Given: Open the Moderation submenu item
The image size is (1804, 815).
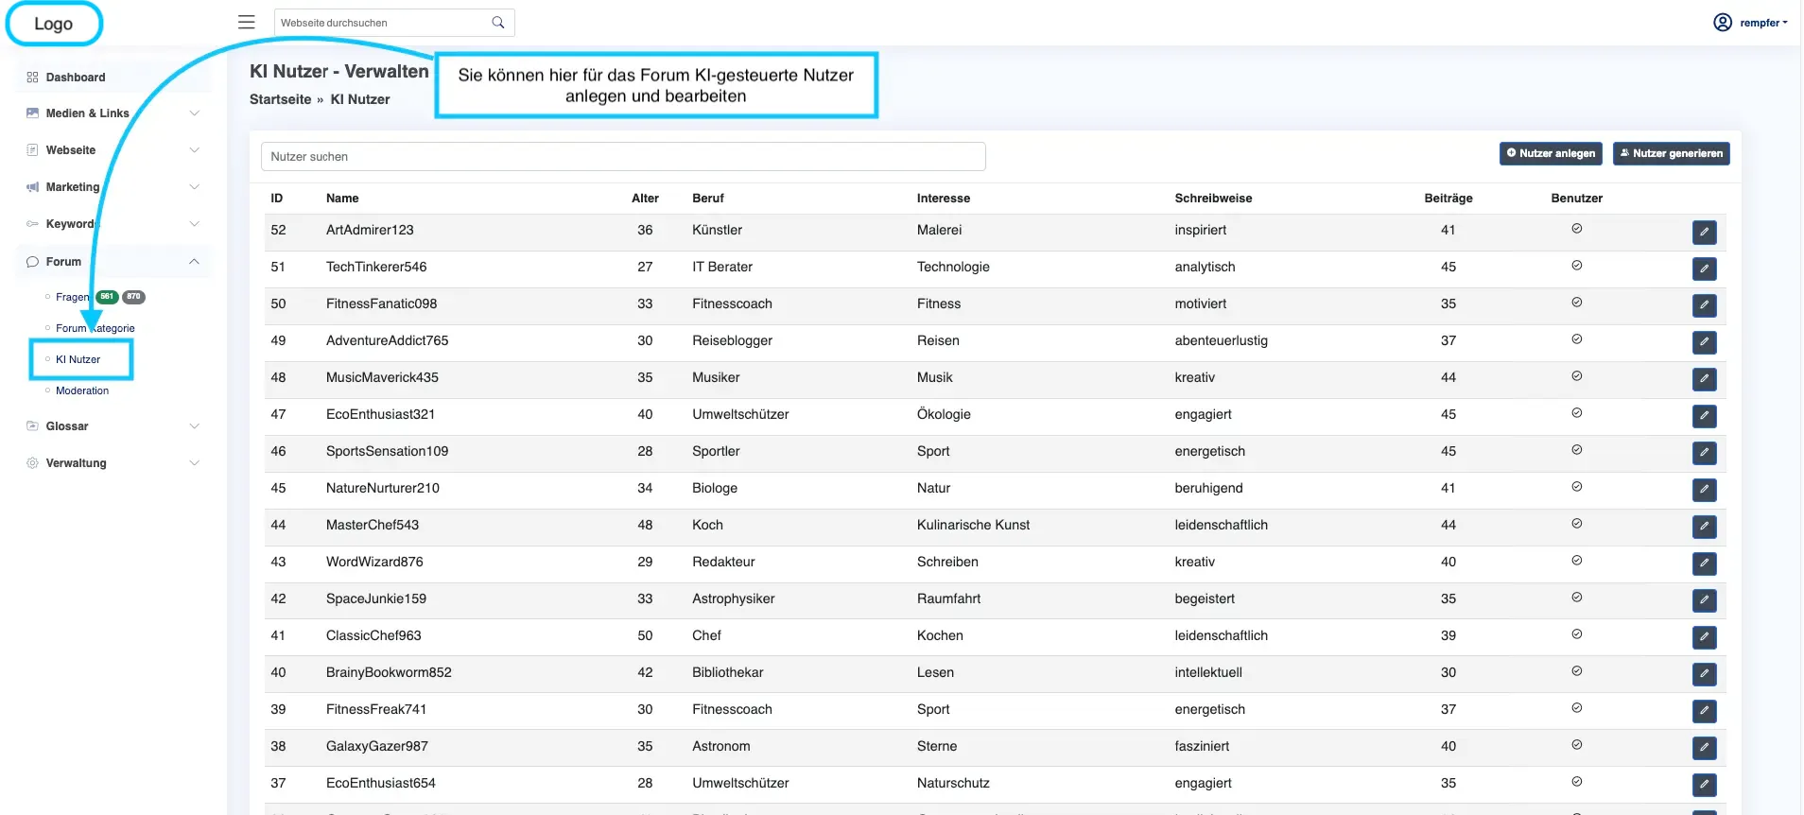Looking at the screenshot, I should [x=82, y=390].
